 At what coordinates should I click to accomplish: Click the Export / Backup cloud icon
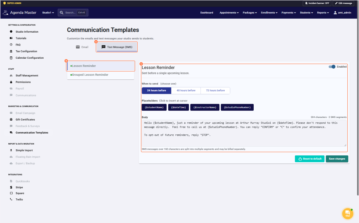coord(11,163)
